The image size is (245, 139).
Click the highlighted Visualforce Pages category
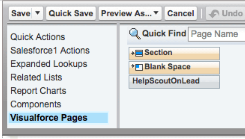point(48,118)
